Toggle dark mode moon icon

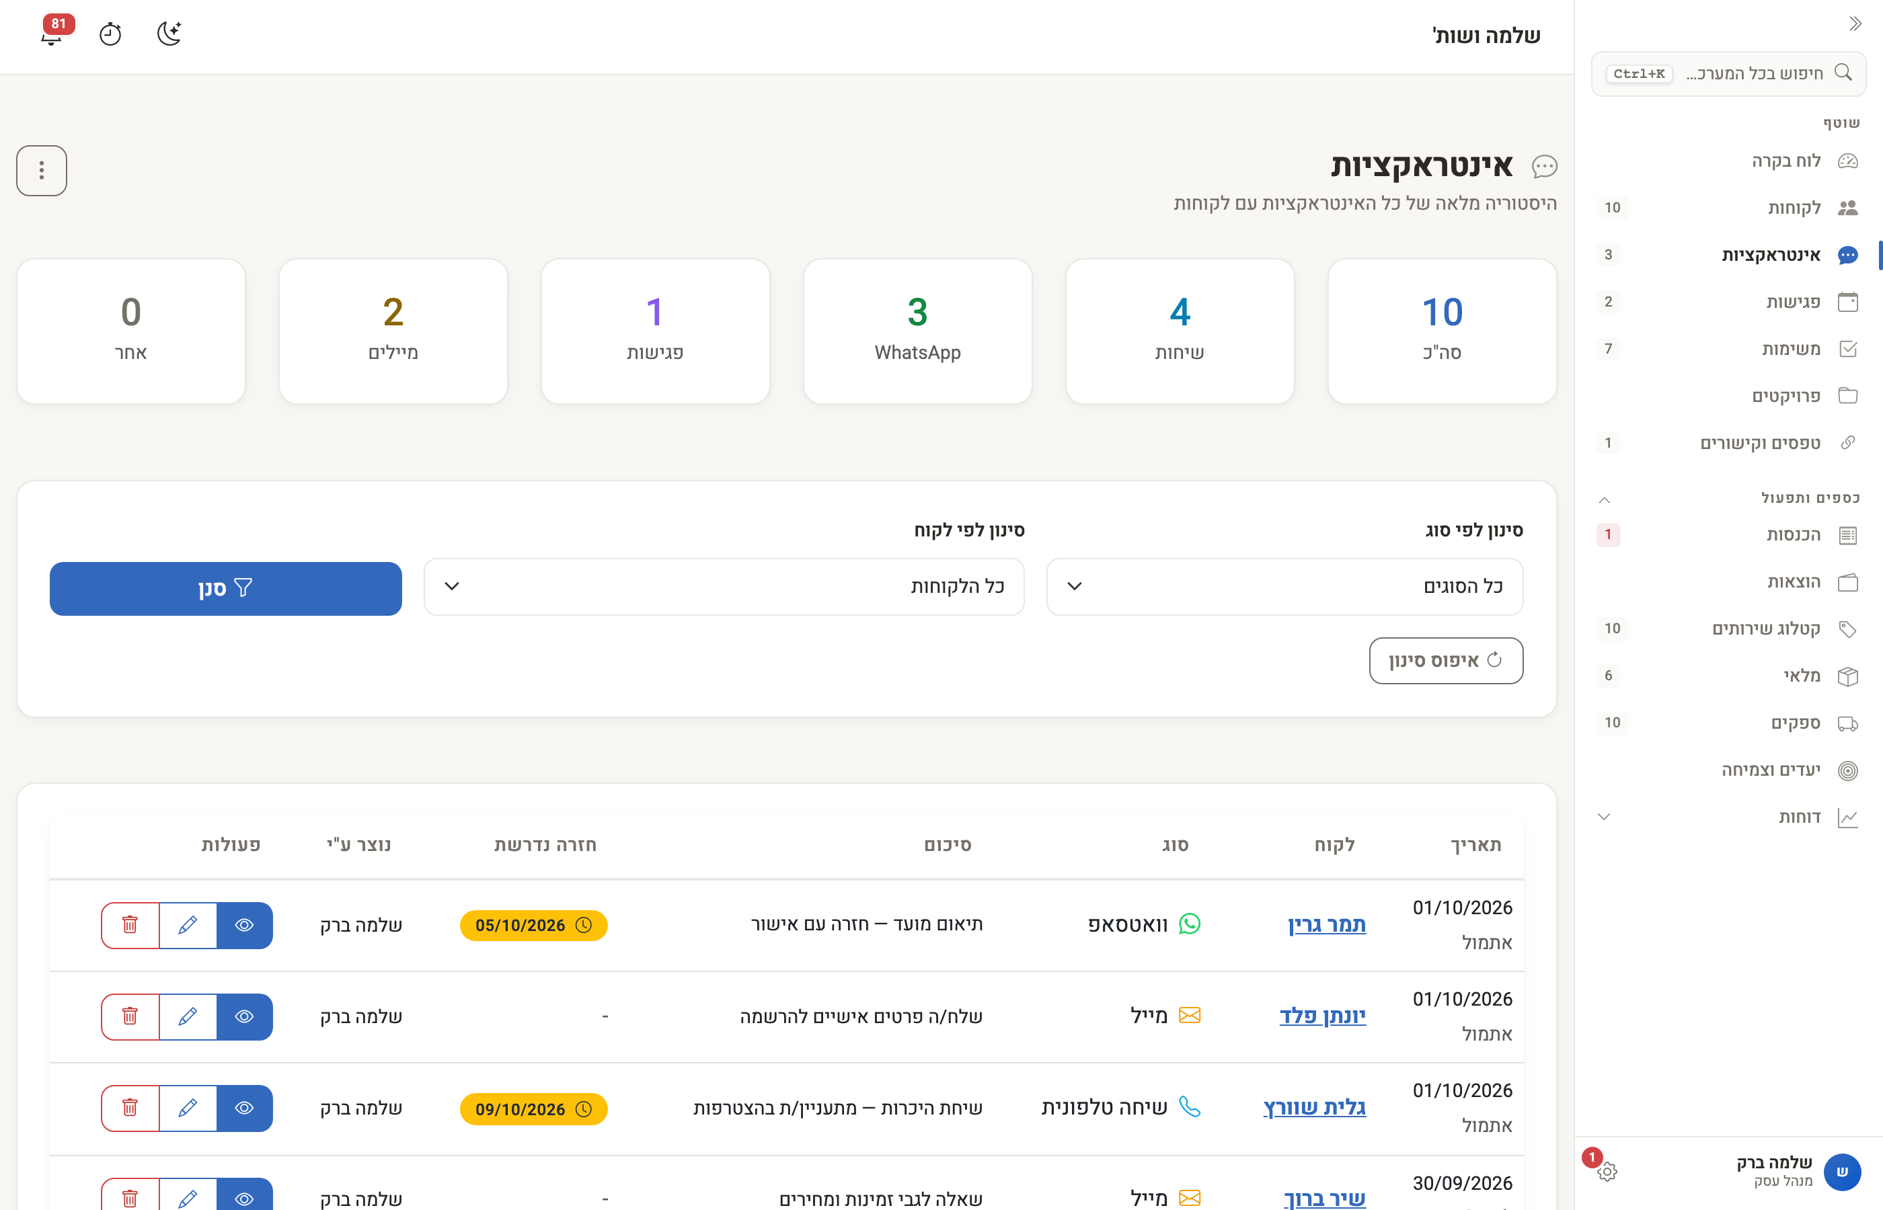pyautogui.click(x=169, y=33)
